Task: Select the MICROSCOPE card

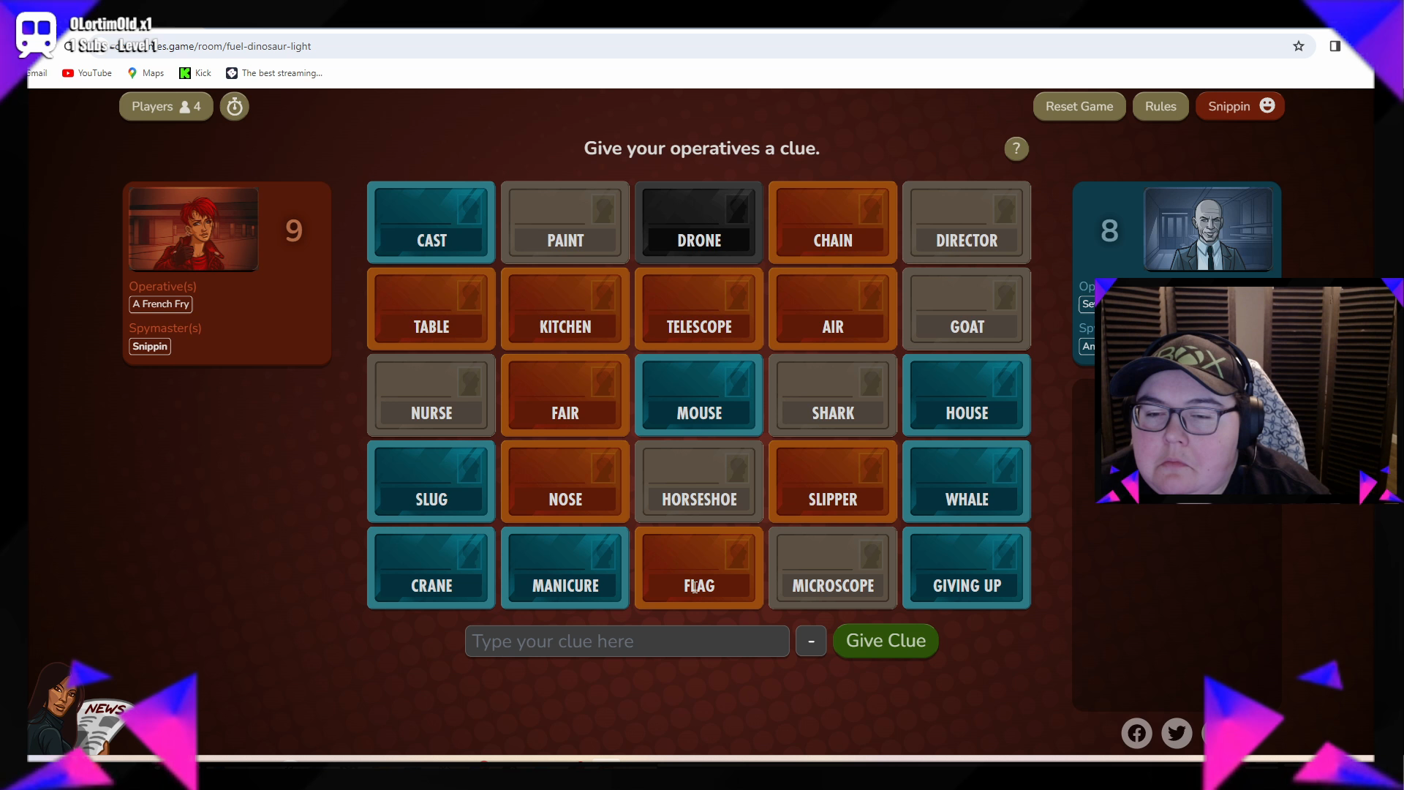Action: tap(833, 568)
